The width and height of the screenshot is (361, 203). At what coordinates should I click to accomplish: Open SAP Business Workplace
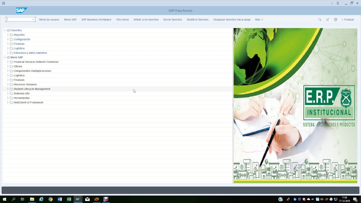click(x=96, y=19)
